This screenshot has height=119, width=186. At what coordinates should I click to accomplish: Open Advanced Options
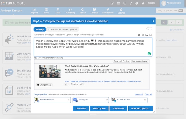tap(140, 108)
